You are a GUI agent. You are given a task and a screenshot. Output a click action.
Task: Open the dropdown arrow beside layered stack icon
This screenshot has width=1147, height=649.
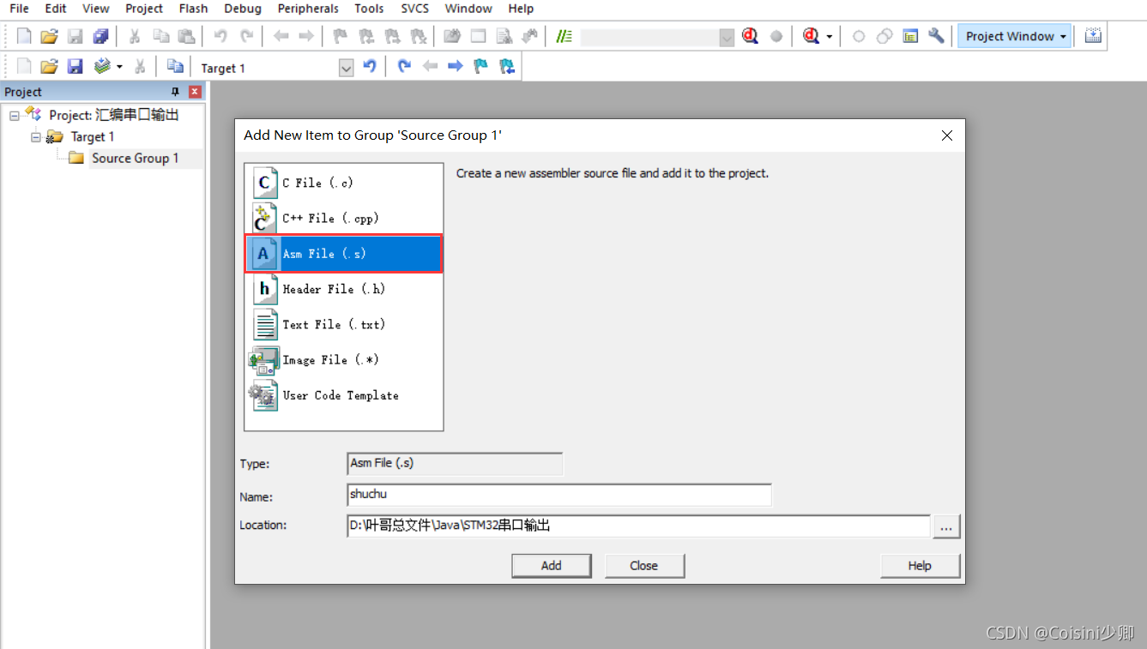(x=119, y=67)
